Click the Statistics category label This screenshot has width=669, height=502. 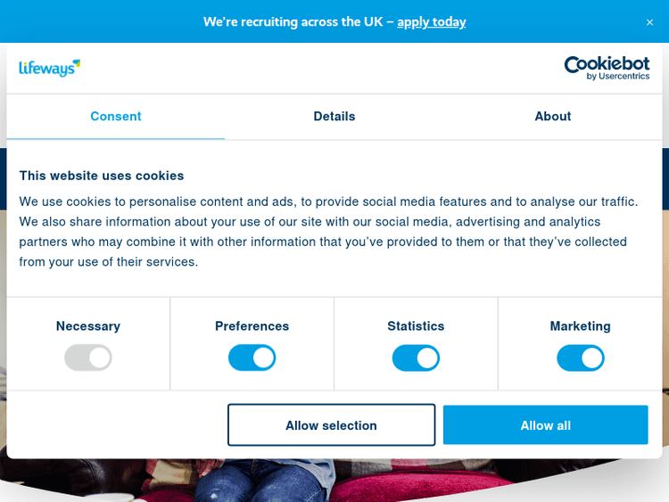click(416, 326)
